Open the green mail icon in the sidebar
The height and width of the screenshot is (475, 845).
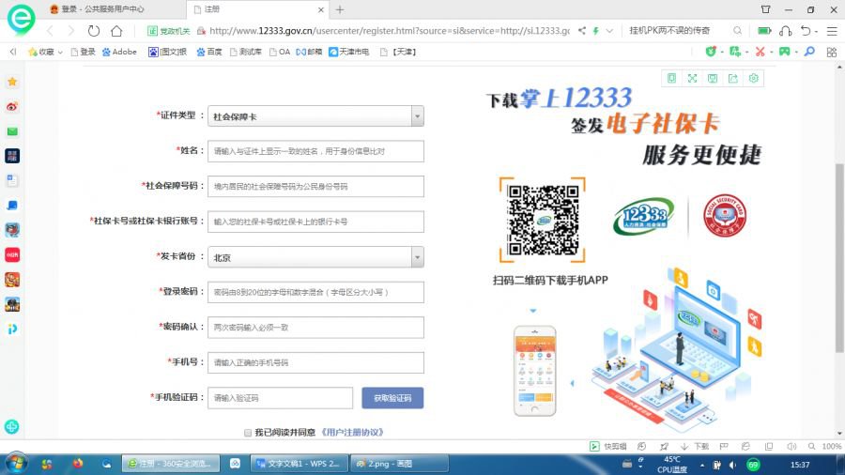tap(12, 131)
